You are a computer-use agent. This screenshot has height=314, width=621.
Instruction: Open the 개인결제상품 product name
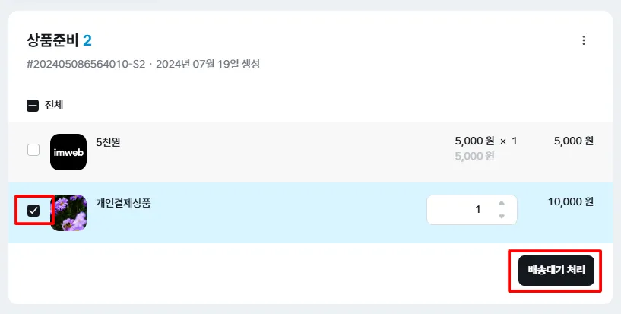(123, 203)
